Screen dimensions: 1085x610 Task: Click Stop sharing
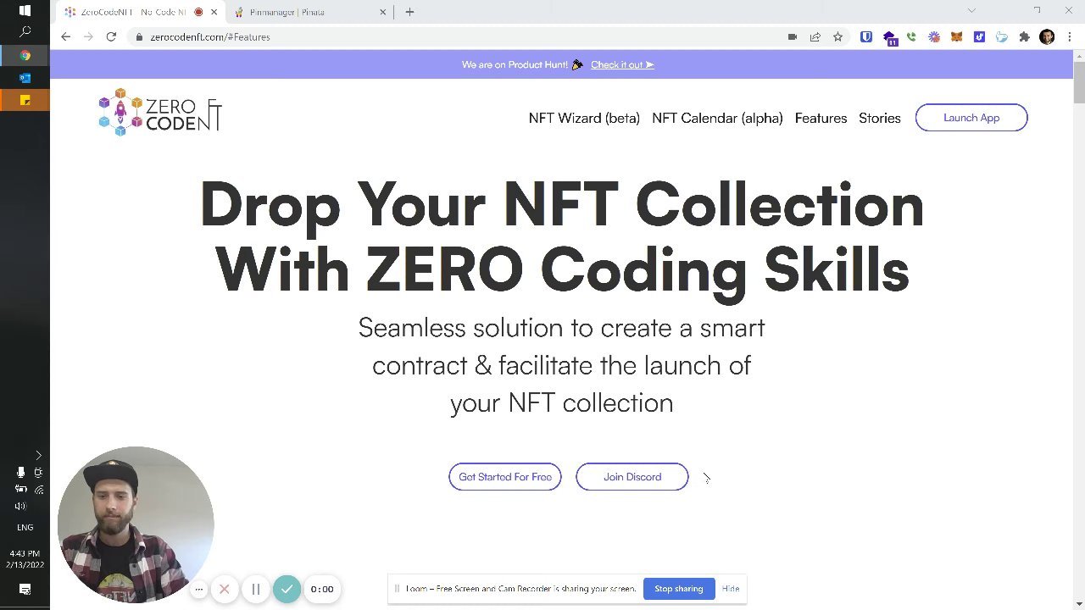coord(678,589)
